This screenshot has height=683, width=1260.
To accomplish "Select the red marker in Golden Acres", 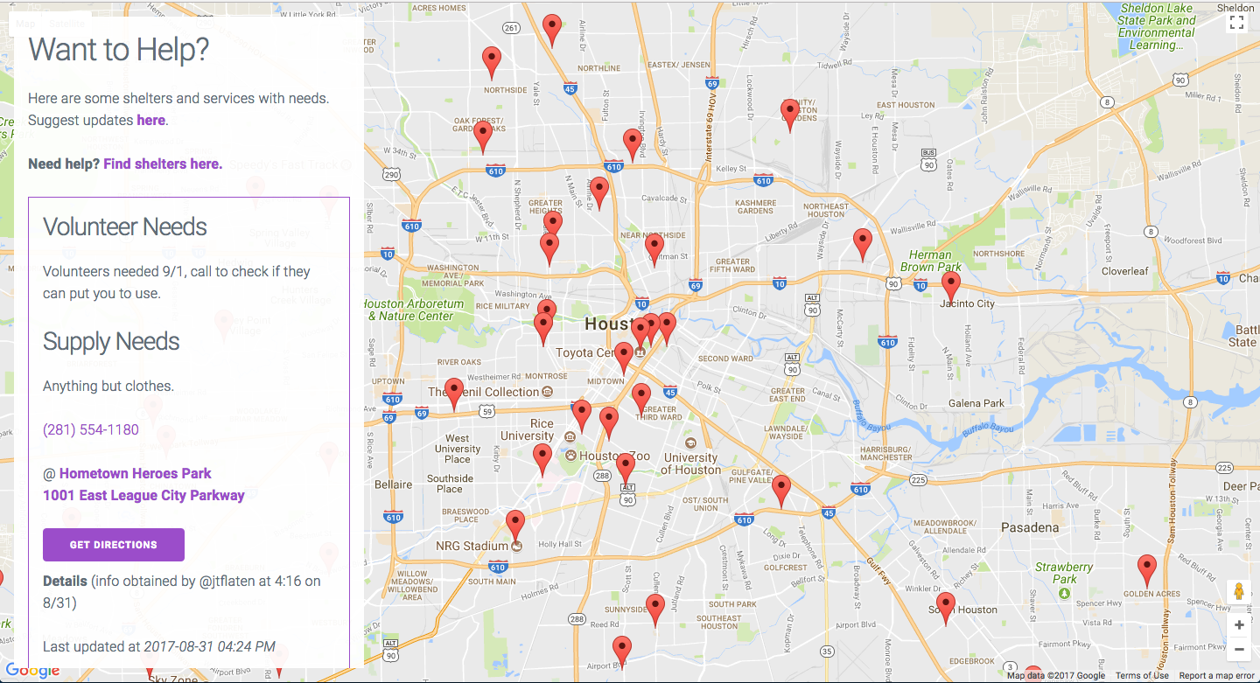I will pos(1146,569).
